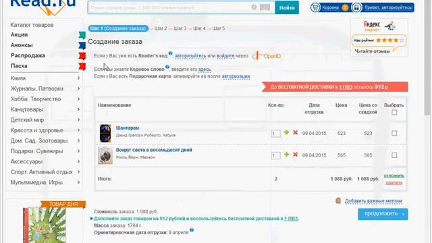Expand the Дом. Сад. Зоотовары category arrow
The image size is (432, 243).
pos(78,140)
